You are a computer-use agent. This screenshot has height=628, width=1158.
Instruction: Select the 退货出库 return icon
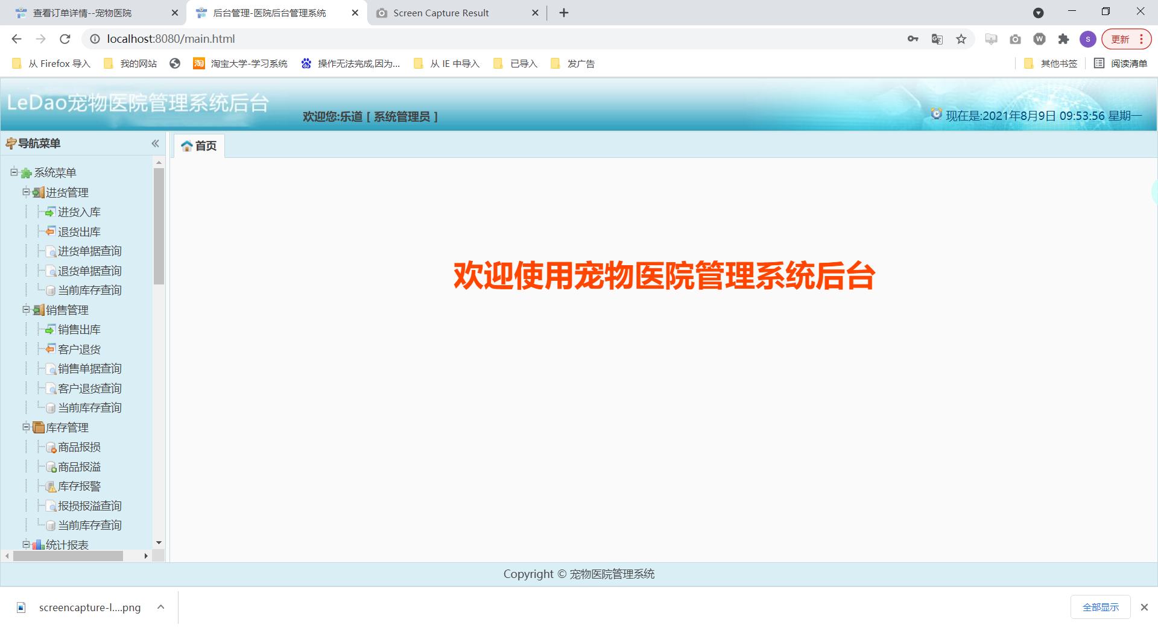click(51, 231)
